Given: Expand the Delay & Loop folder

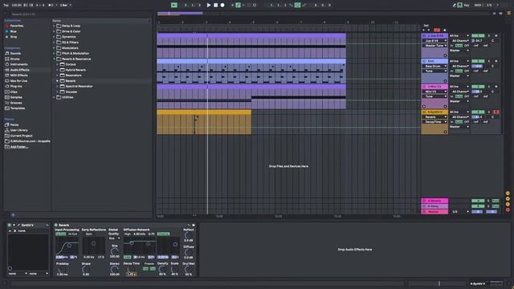Looking at the screenshot, I should (x=54, y=26).
